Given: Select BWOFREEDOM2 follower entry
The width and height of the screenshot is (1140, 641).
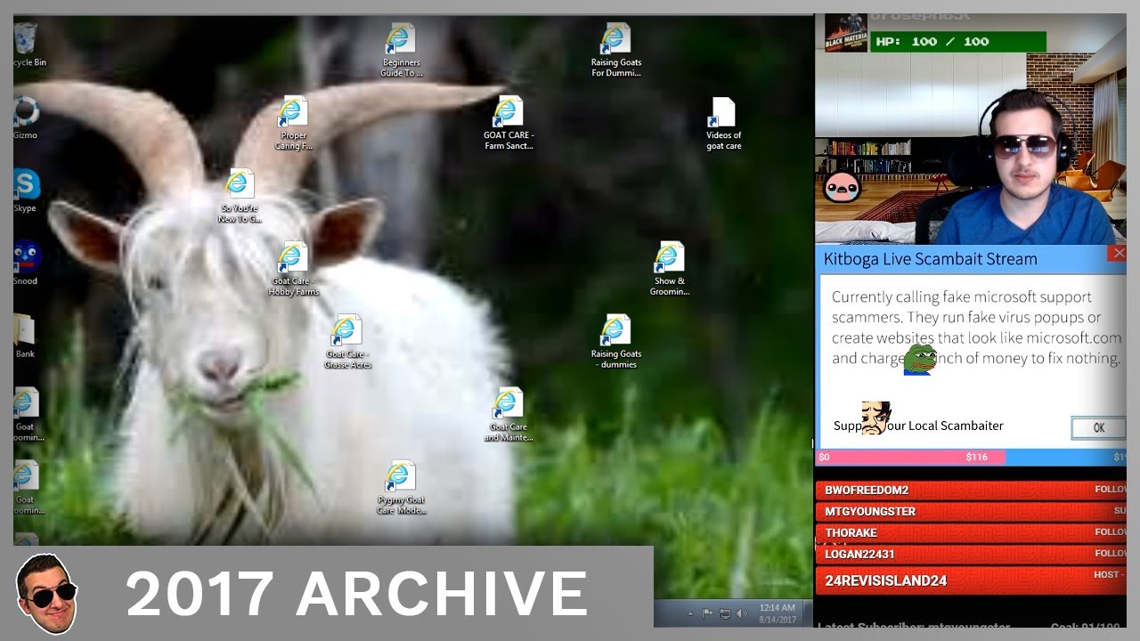Looking at the screenshot, I should tap(972, 491).
